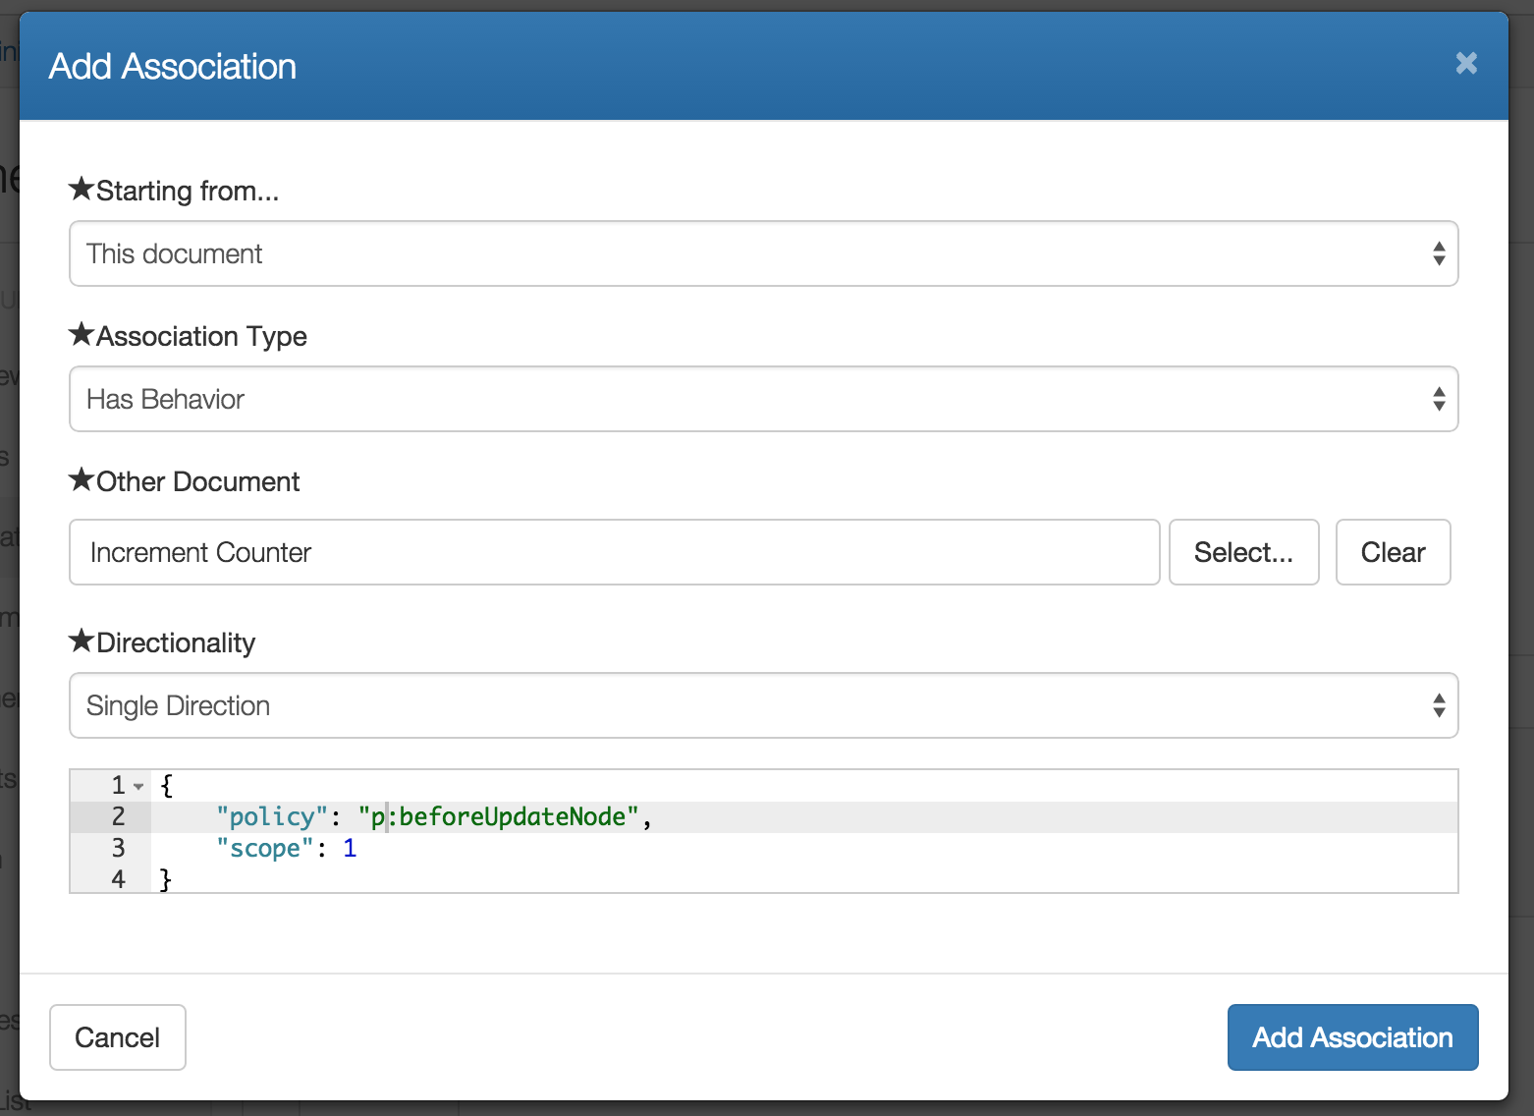Screen dimensions: 1534x1116
Task: Open the Starting from dropdown
Action: [x=763, y=253]
